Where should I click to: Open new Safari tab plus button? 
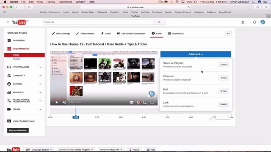(268, 16)
